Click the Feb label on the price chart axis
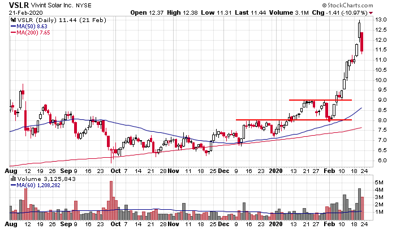396x229 pixels. 329,171
